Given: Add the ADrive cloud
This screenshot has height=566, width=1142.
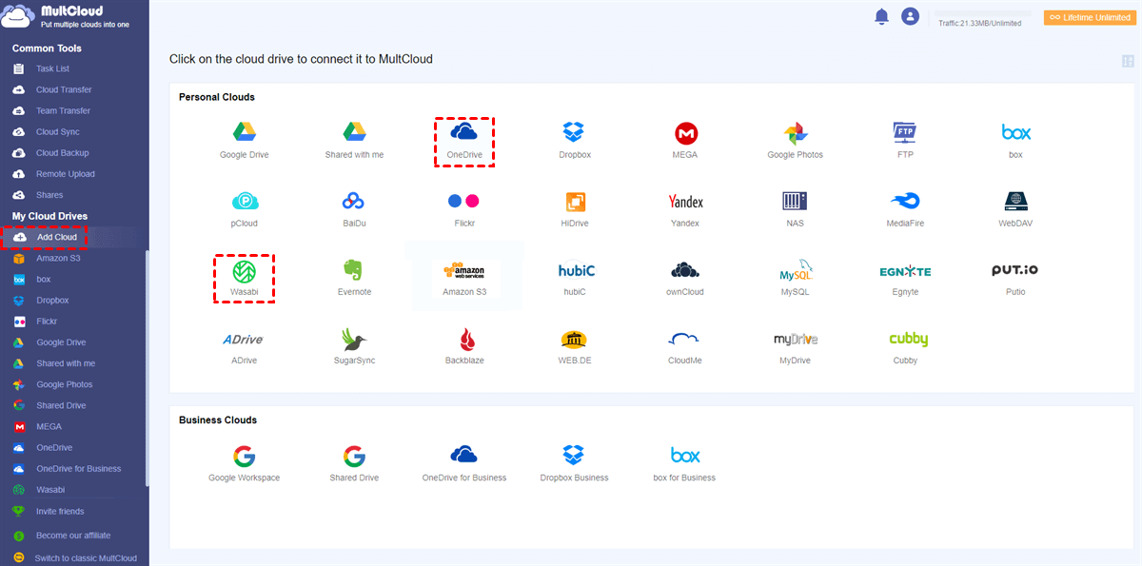Looking at the screenshot, I should click(x=242, y=346).
